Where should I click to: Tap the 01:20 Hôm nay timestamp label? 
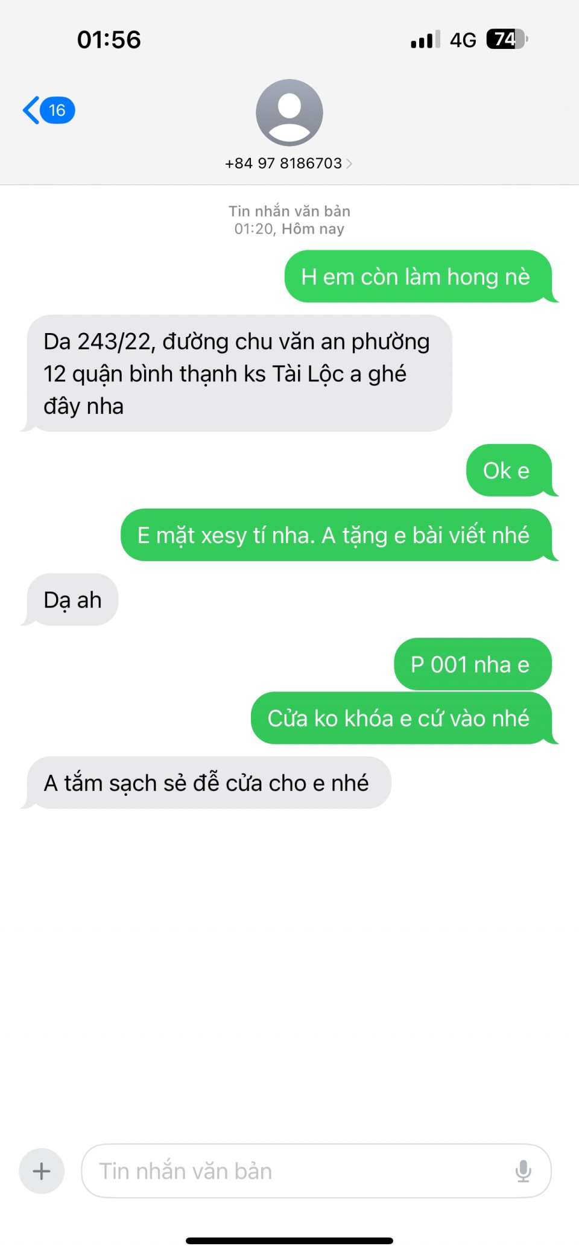(289, 229)
